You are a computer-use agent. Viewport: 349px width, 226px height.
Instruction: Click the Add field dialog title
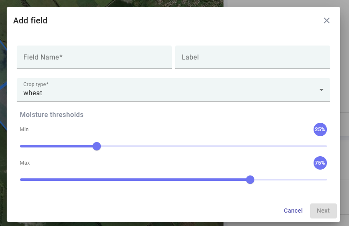tap(30, 20)
